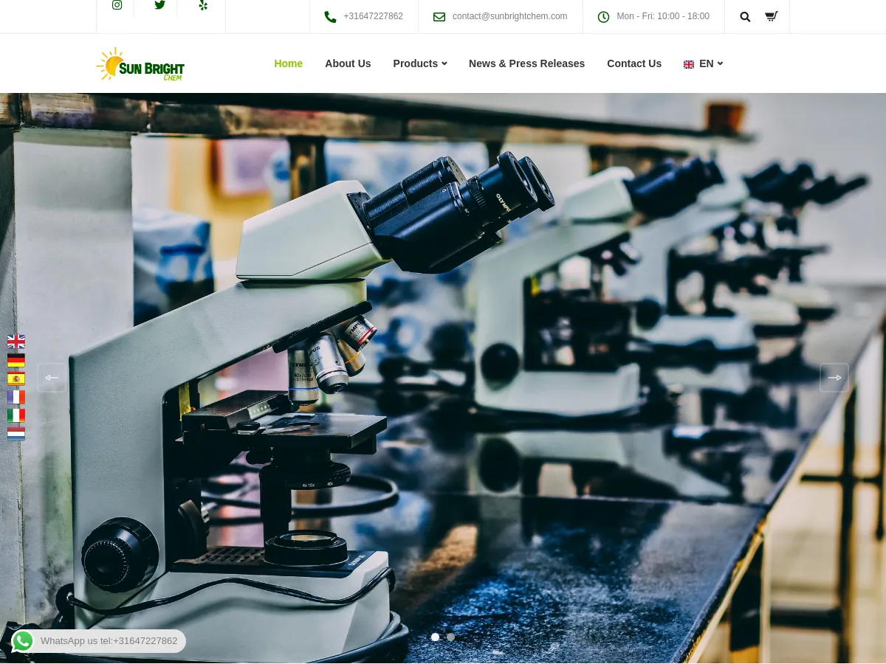Click the search magnifier icon

coord(745,16)
